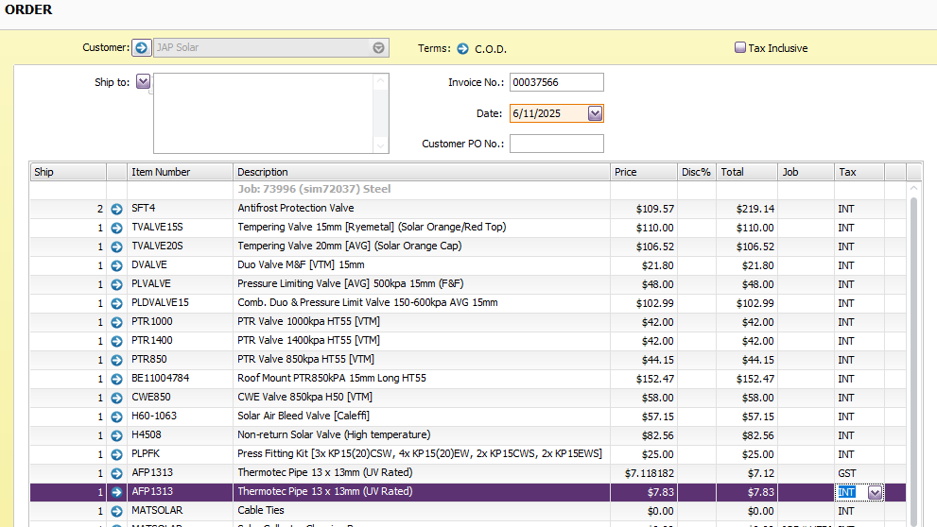Enable the Tax Inclusive checkbox
The height and width of the screenshot is (527, 937).
(740, 47)
